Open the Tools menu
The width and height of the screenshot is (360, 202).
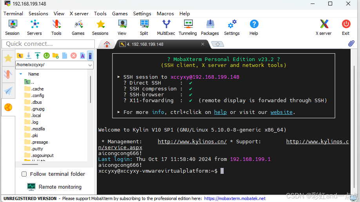(100, 14)
